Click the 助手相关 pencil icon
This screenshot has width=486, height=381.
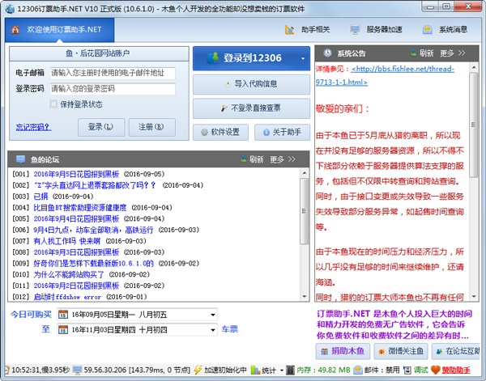[289, 30]
